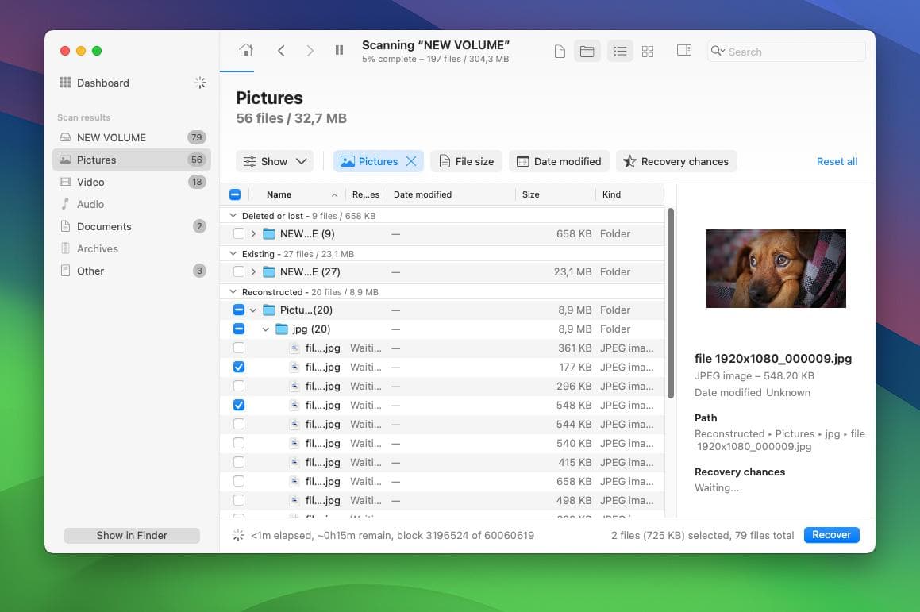Screen dimensions: 920x612
Task: Check the 544 KB jpg file checkbox
Action: click(239, 424)
